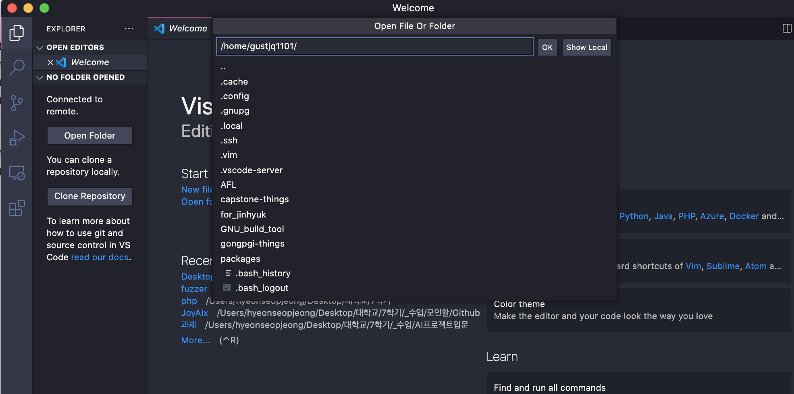This screenshot has width=794, height=394.
Task: Open the parent directory entry '..'
Action: click(223, 67)
